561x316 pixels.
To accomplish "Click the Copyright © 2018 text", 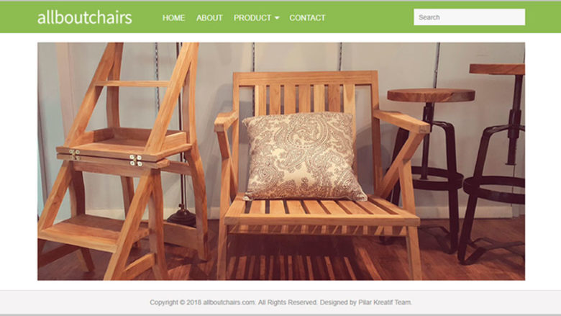I will tap(175, 302).
